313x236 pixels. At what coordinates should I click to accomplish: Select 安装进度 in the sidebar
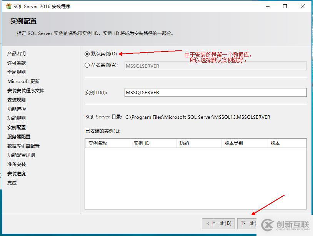[x=16, y=174]
